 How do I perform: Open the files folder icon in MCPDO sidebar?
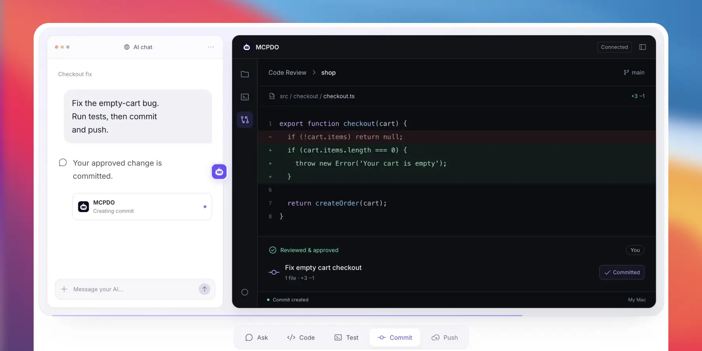245,74
